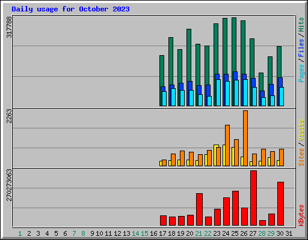Screen dimensions: 308x240
Task: Click day '21' on the x-axis
Action: pos(199,233)
